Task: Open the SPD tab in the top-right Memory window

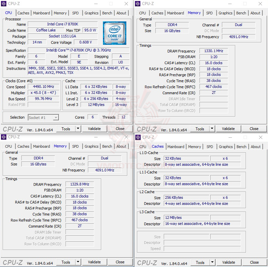Action: [210, 13]
